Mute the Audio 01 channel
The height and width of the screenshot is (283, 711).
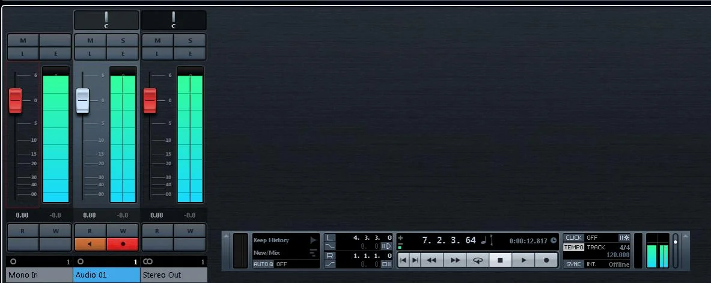pos(90,40)
